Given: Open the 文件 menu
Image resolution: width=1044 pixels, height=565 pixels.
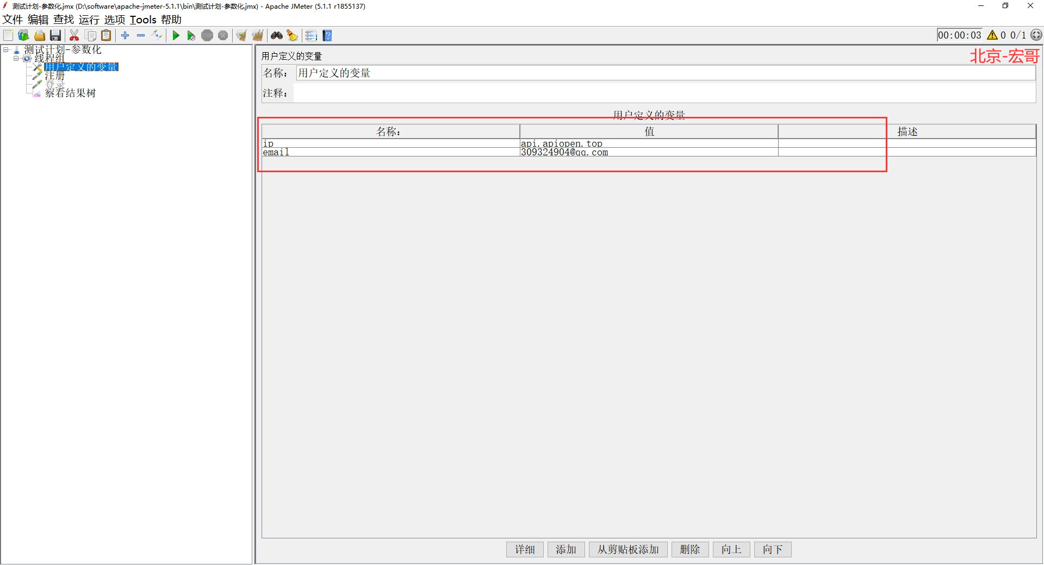Looking at the screenshot, I should pos(13,20).
